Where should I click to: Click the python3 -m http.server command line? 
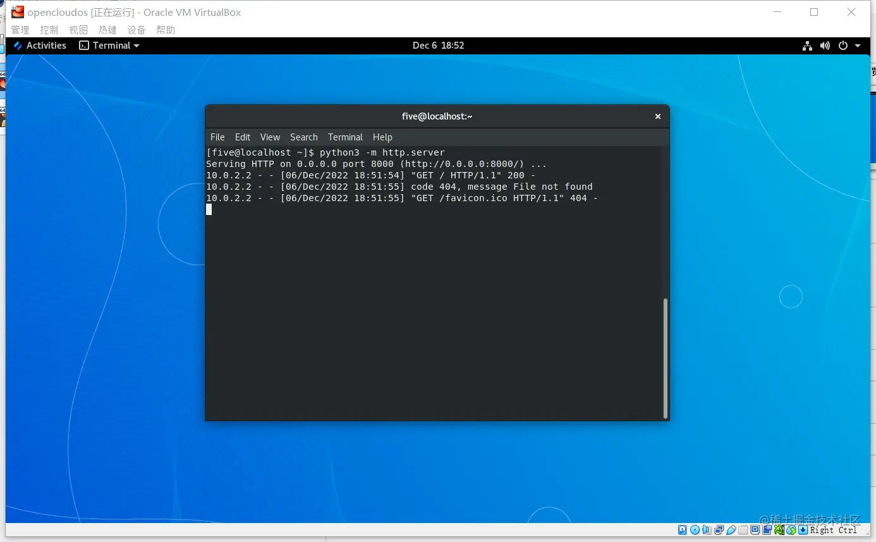point(325,152)
